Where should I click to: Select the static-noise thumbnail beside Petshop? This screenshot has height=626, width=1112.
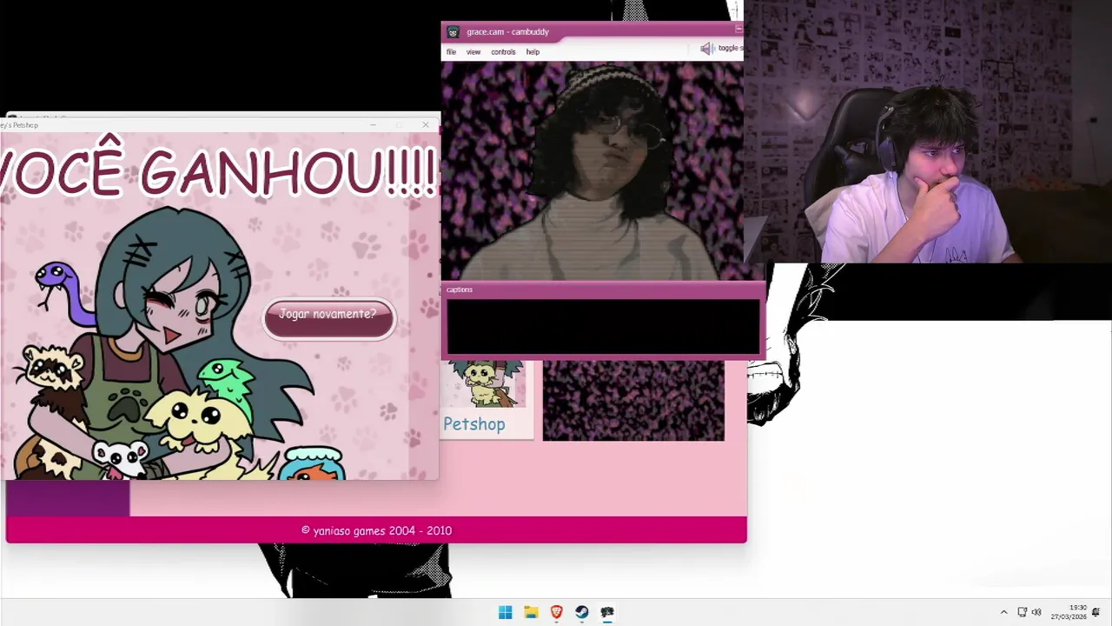tap(633, 401)
